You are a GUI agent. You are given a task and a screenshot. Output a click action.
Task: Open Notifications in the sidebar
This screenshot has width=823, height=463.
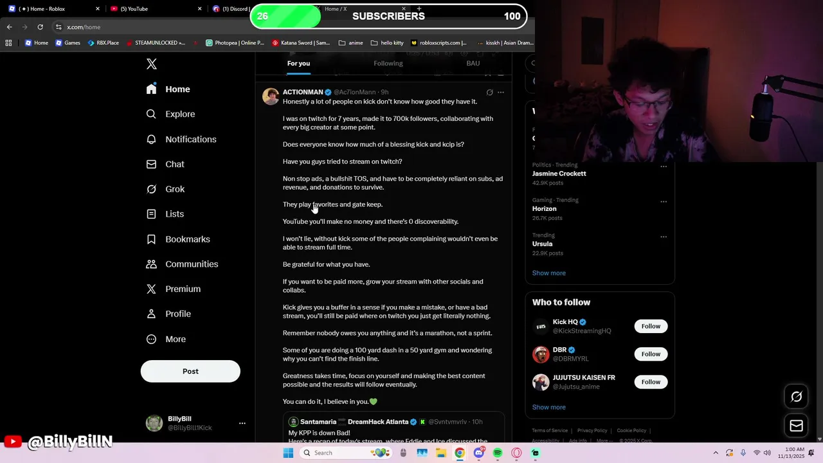(x=181, y=139)
